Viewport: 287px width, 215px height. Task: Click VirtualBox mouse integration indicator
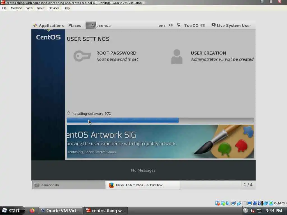[x=266, y=203]
